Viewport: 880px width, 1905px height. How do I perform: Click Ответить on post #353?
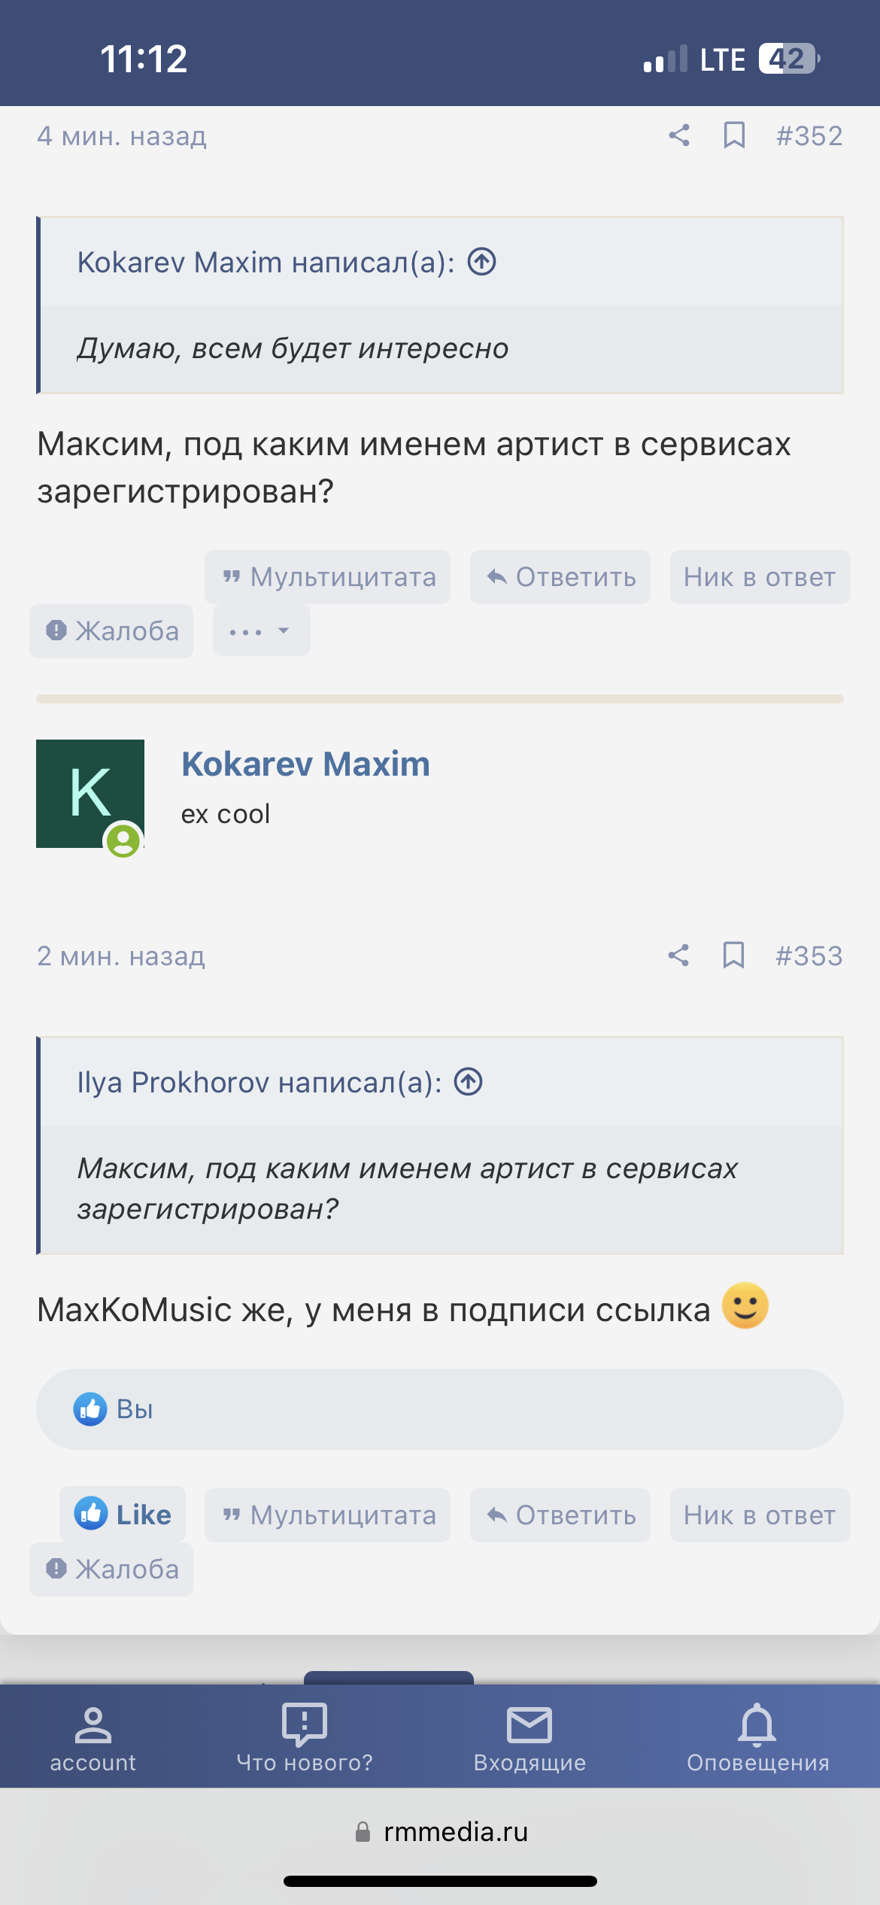pyautogui.click(x=560, y=1515)
